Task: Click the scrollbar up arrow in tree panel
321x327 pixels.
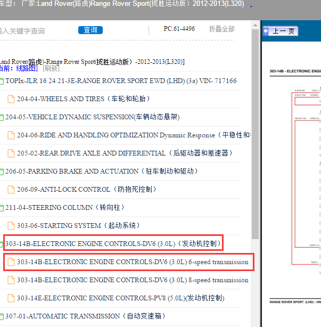Action: pos(255,25)
